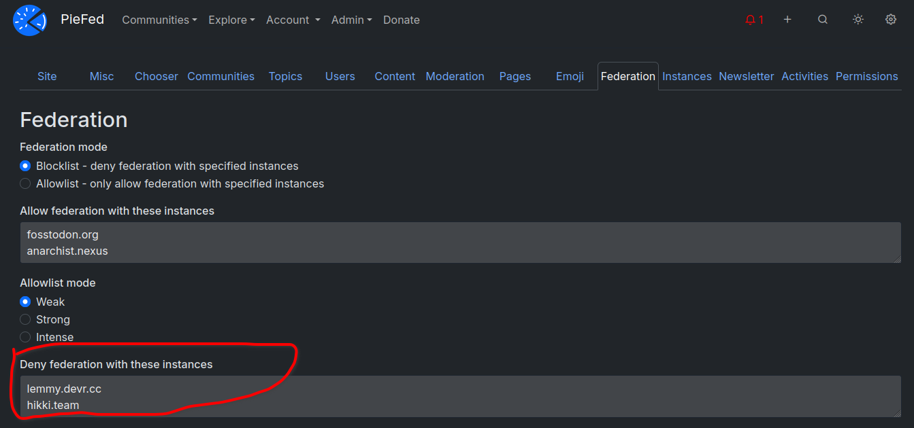Click the PieFed logo icon
The height and width of the screenshot is (428, 914).
(30, 20)
